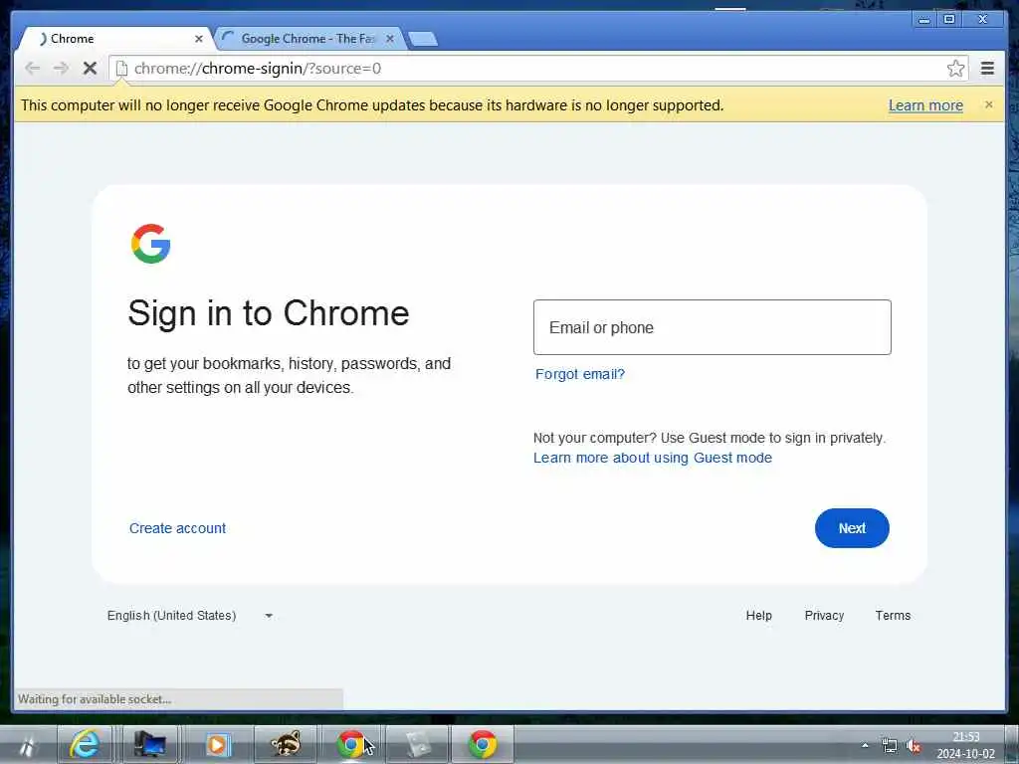
Task: Click the gray box taskbar icon
Action: coord(417,744)
